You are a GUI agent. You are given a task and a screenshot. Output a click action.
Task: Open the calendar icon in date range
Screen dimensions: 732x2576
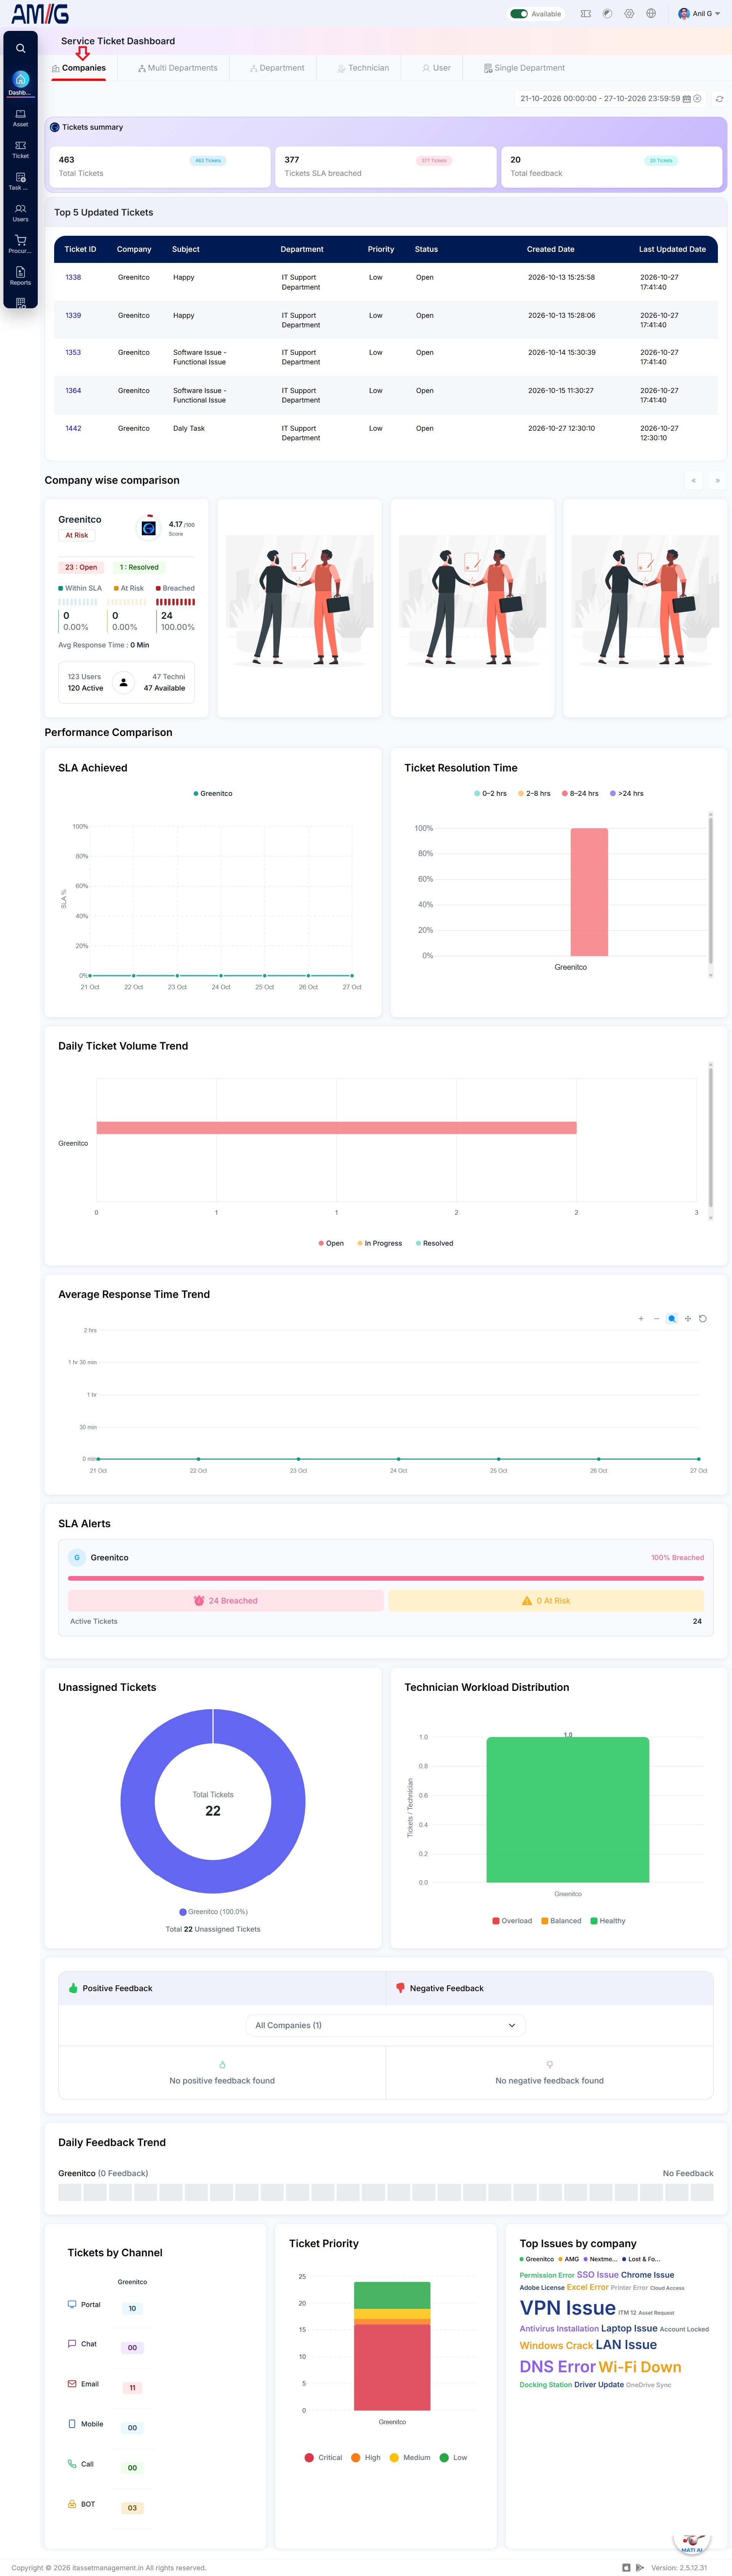(x=686, y=98)
